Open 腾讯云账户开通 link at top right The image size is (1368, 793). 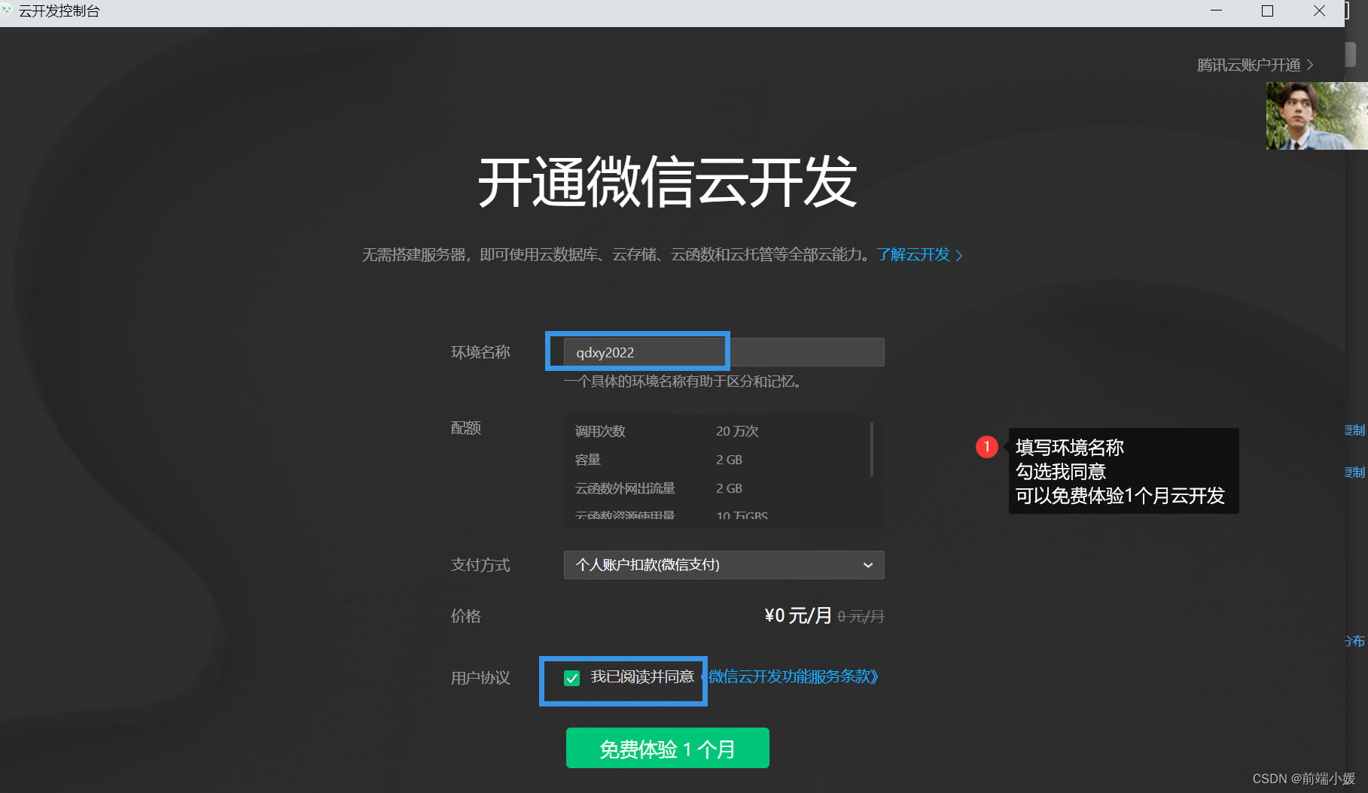[x=1255, y=65]
